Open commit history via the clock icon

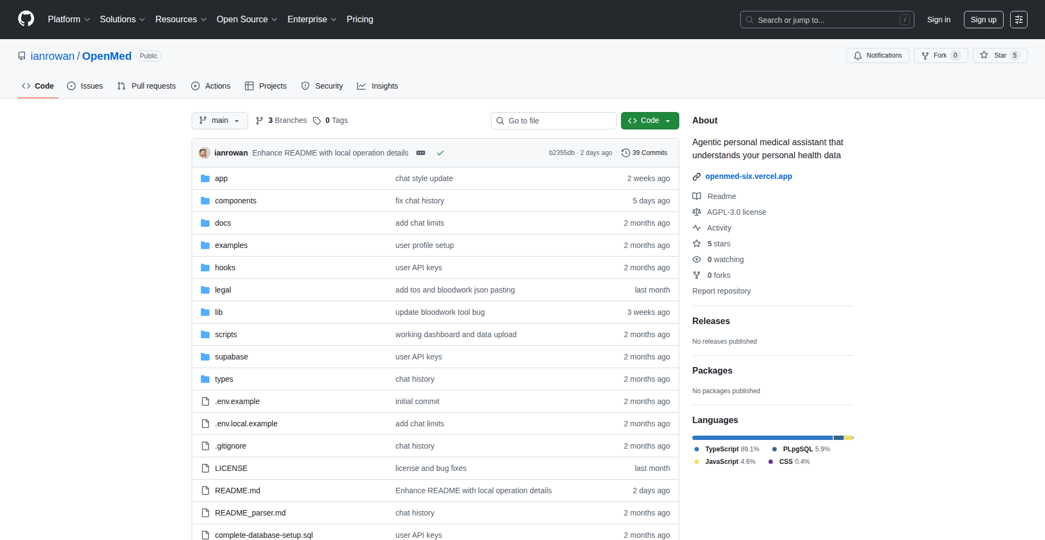[625, 153]
